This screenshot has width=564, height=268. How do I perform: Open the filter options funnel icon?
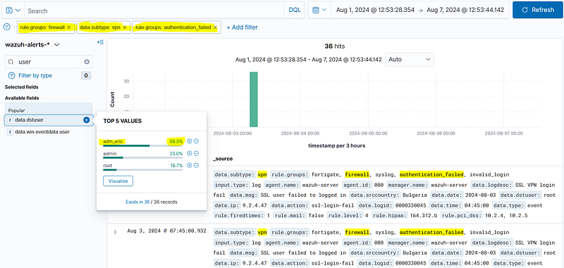pyautogui.click(x=7, y=27)
